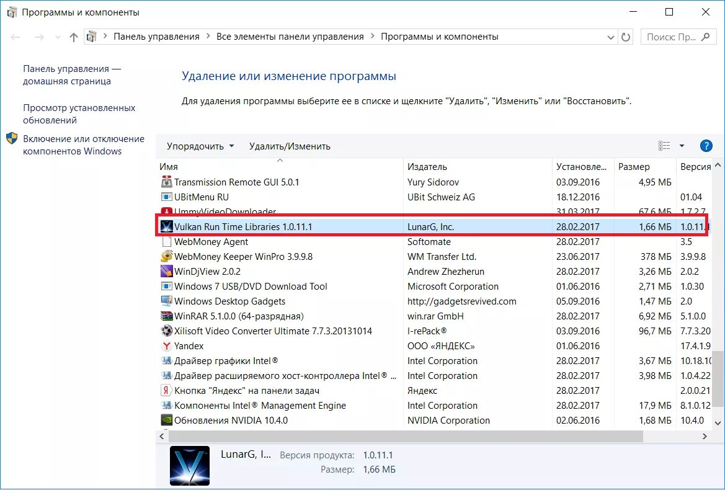Expand the address bar history dropdown
This screenshot has height=490, width=725.
[610, 37]
